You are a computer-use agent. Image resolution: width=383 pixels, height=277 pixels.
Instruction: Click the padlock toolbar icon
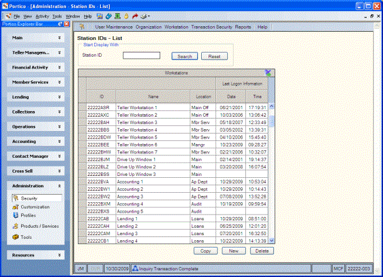point(126,16)
